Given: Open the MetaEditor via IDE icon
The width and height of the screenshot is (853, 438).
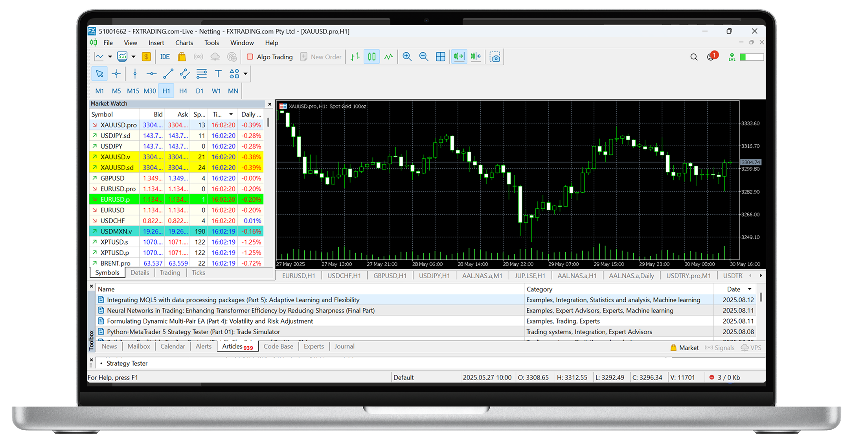Looking at the screenshot, I should pyautogui.click(x=165, y=57).
